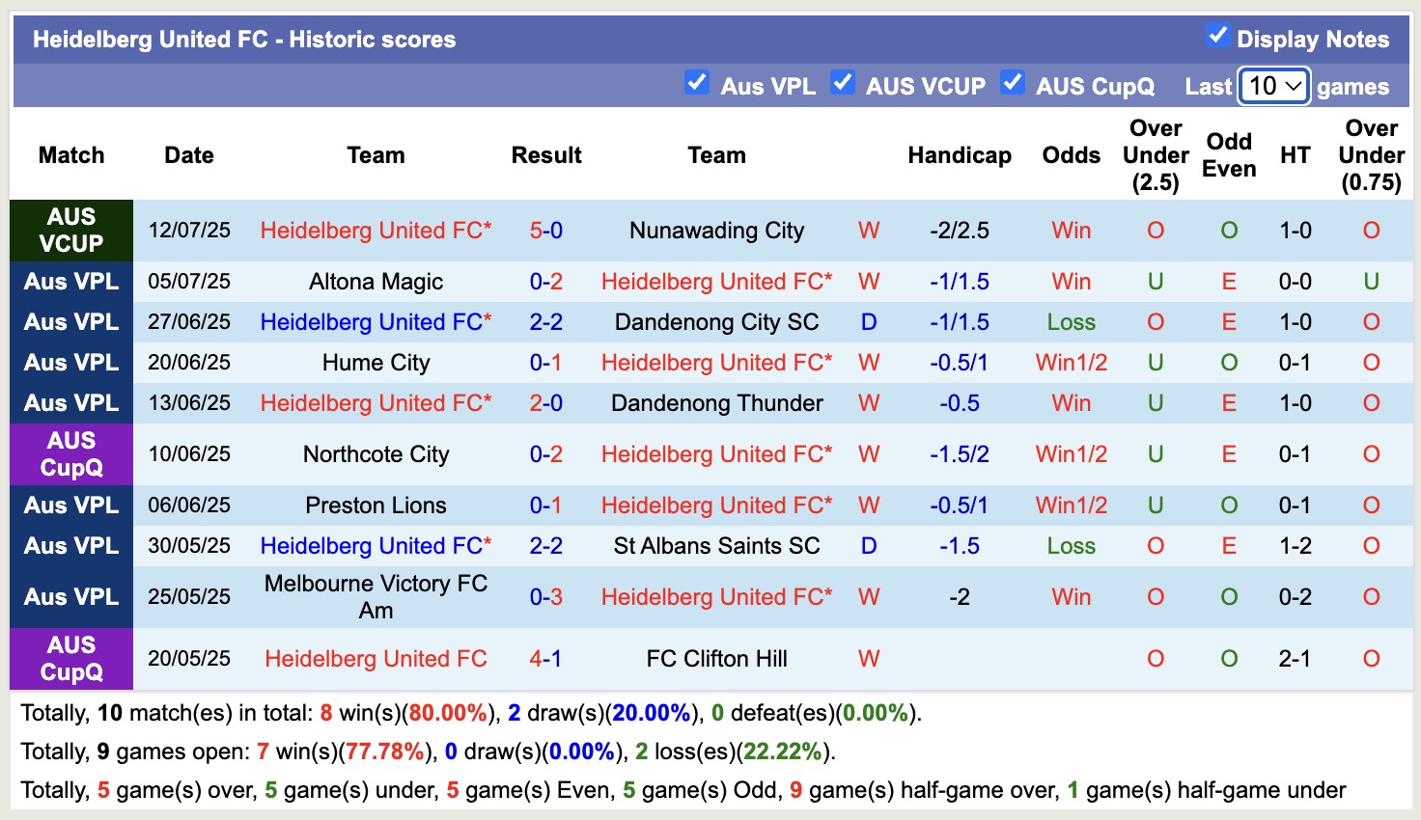Select the Win odds in the top row

tap(1071, 231)
